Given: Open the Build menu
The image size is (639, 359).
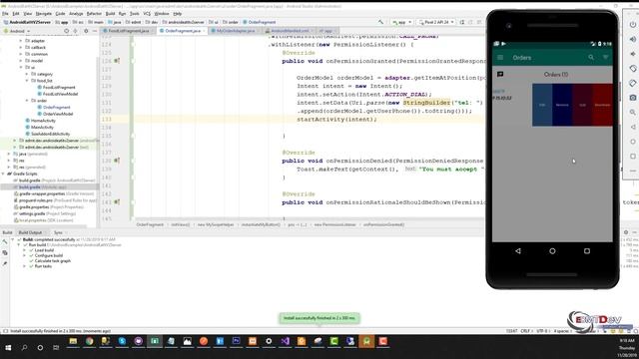Looking at the screenshot, I should (110, 13).
